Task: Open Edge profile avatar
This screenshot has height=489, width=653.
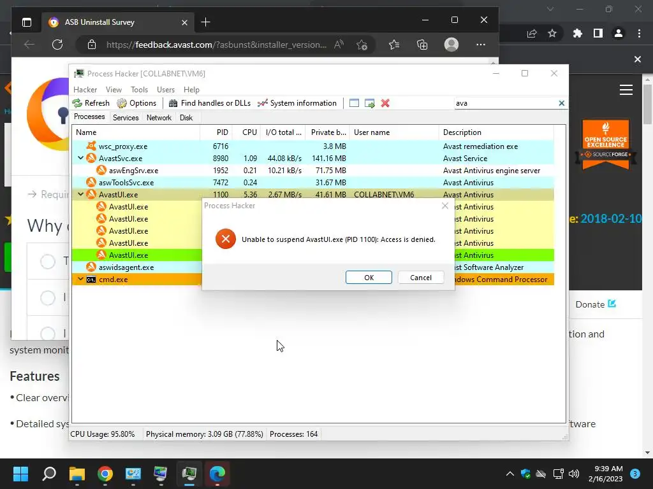Action: (451, 45)
